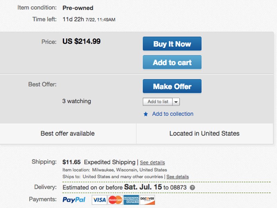Screen dimensions: 277x208
Task: Open the Add to collection link
Action: coord(172,114)
